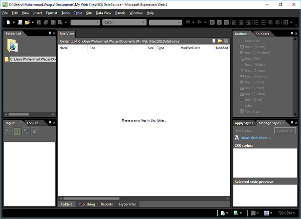Toggle Underline formatting
Image resolution: width=301 pixels, height=219 pixels.
point(226,23)
